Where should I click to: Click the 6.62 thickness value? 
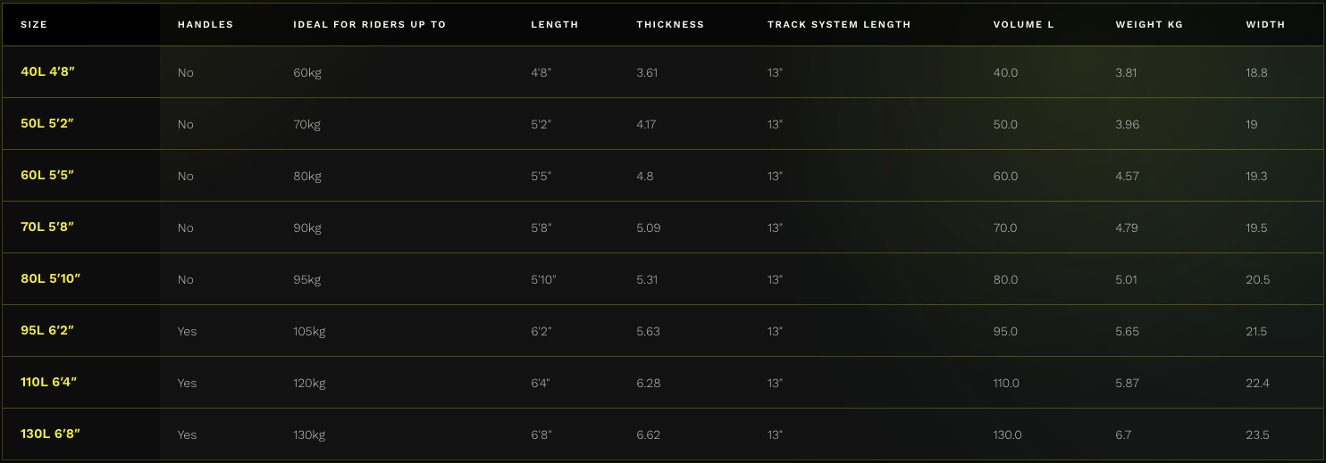(649, 435)
